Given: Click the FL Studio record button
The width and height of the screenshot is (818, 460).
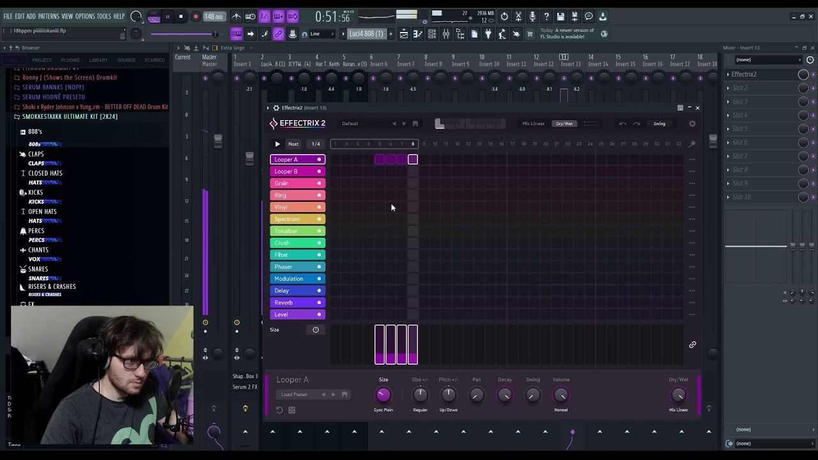Looking at the screenshot, I should [196, 17].
